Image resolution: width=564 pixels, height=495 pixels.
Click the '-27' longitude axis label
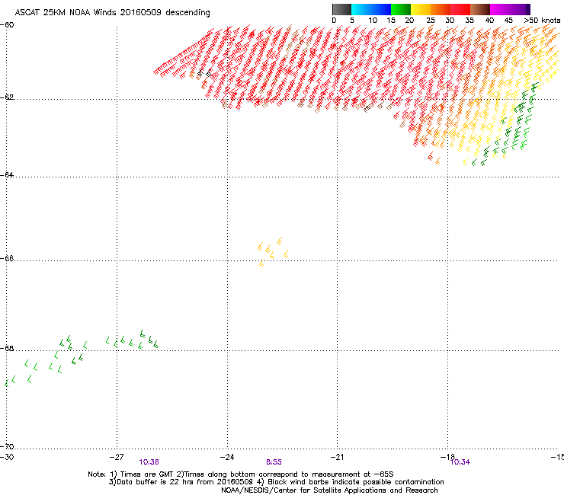(x=117, y=457)
